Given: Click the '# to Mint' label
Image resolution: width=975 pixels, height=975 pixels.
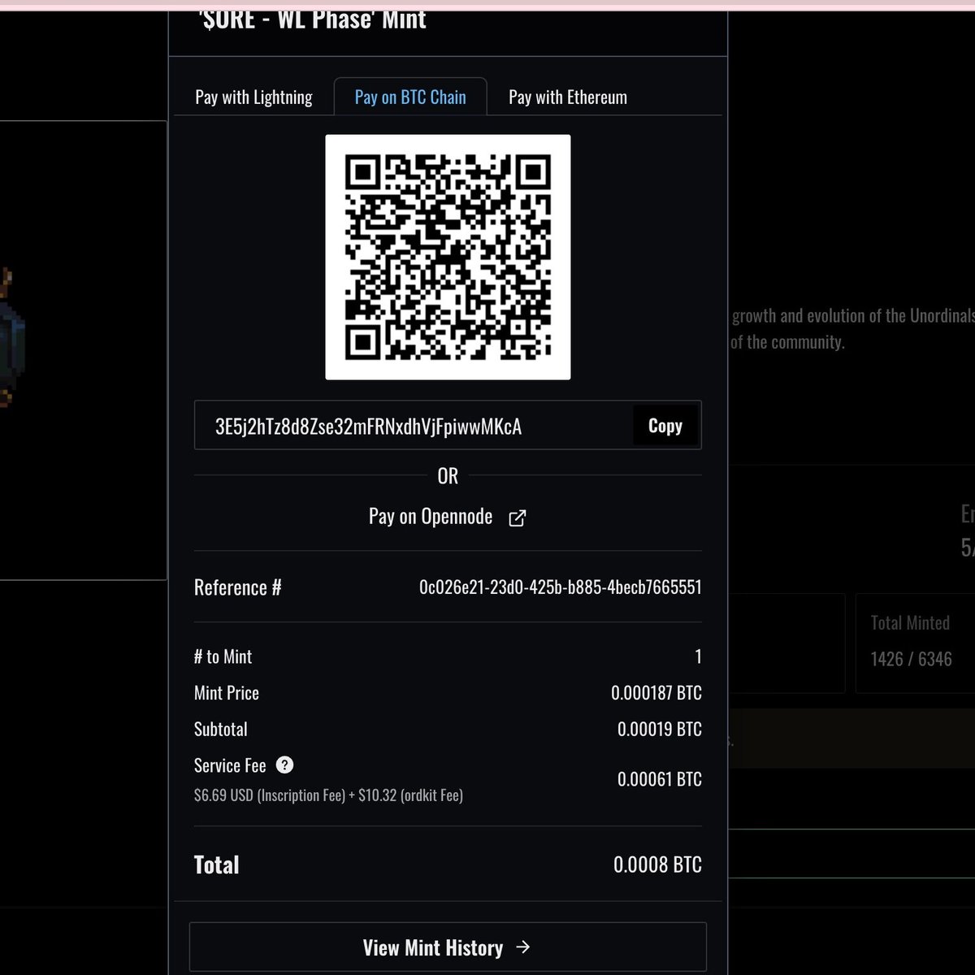Looking at the screenshot, I should (223, 656).
